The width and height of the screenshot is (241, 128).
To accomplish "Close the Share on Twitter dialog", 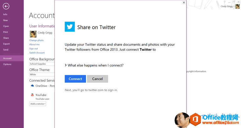I will (x=184, y=3).
